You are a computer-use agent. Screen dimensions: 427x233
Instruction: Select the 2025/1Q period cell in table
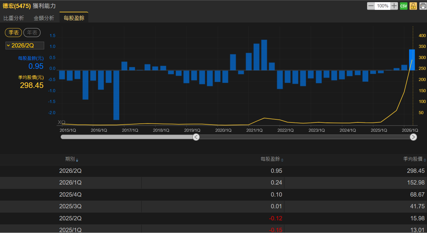click(x=70, y=230)
